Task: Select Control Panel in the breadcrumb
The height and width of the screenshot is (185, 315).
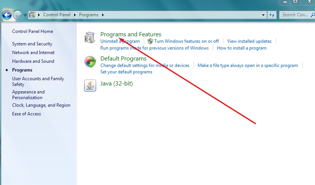Action: [57, 15]
